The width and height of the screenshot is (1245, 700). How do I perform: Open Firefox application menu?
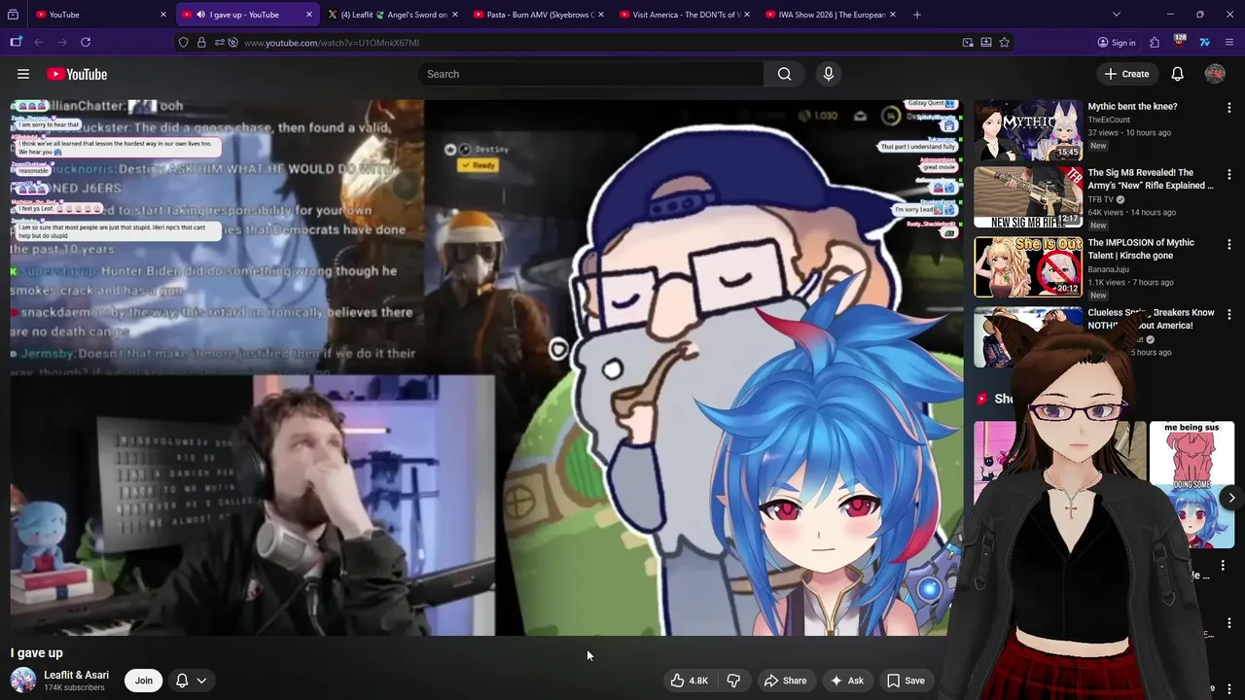(x=1229, y=42)
